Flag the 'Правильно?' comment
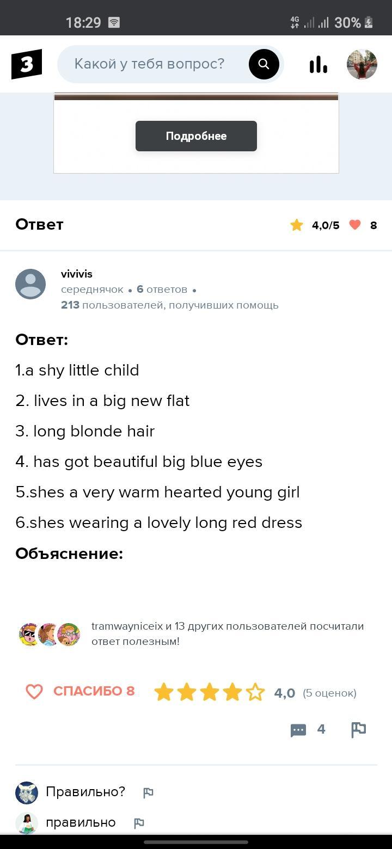The width and height of the screenshot is (392, 849). [148, 793]
